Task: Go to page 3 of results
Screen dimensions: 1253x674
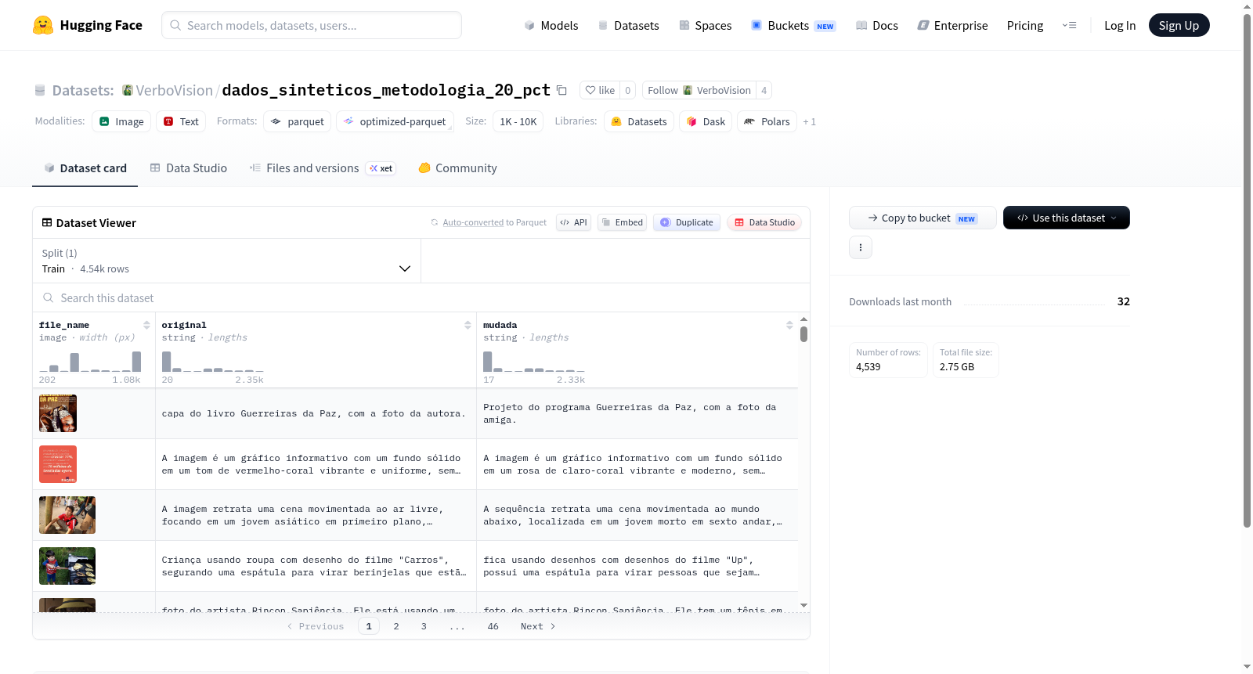Action: click(424, 626)
